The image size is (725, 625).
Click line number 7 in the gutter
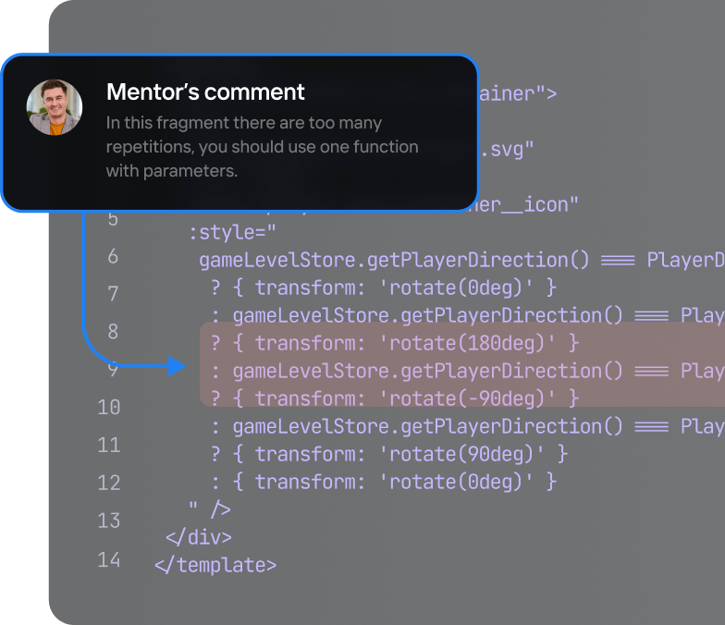coord(112,294)
